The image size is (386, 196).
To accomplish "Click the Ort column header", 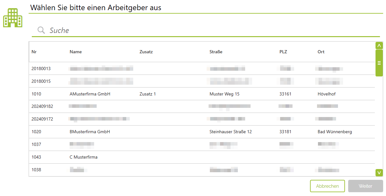I will (321, 52).
